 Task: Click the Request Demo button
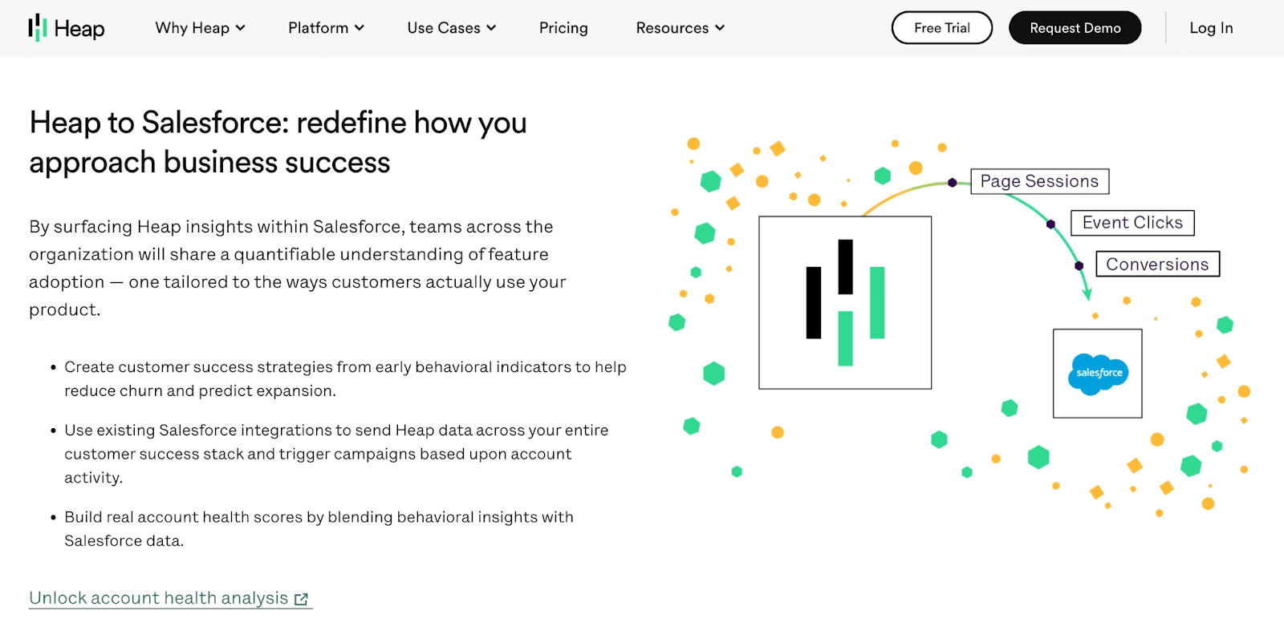tap(1075, 28)
